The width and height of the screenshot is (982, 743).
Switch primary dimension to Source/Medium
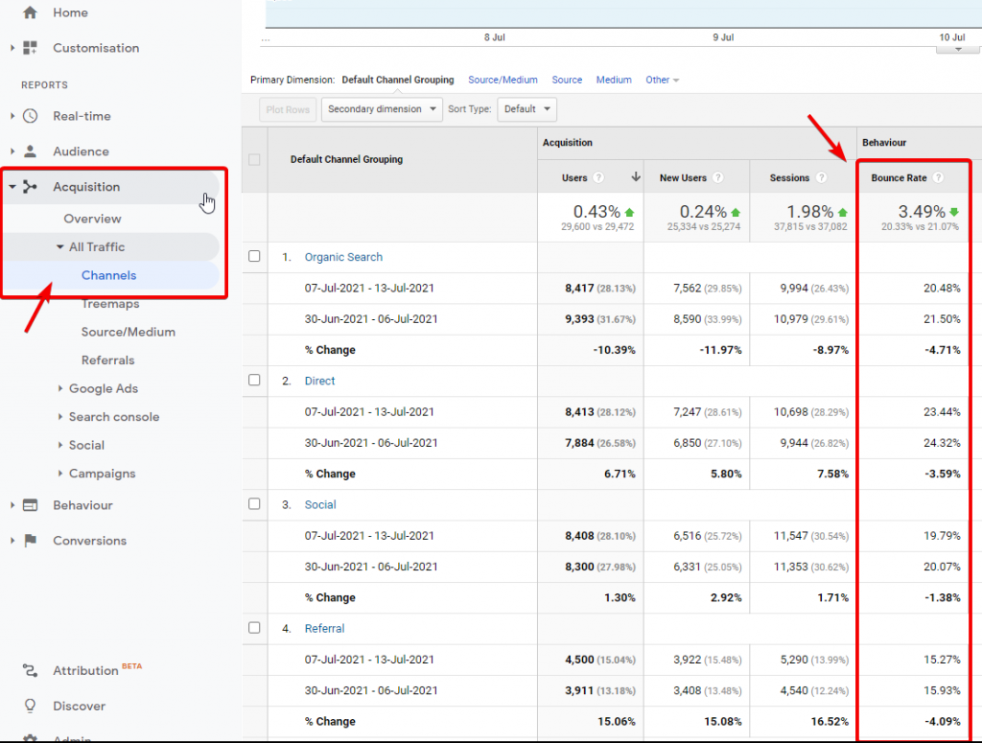(503, 80)
